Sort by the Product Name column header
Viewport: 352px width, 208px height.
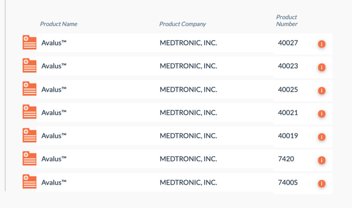point(59,24)
